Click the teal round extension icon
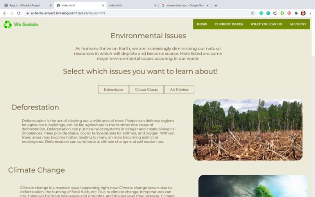This screenshot has width=315, height=197. [268, 13]
